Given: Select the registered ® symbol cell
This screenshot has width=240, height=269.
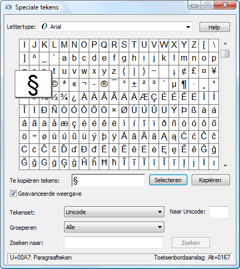Looking at the screenshot, I should [104, 85].
